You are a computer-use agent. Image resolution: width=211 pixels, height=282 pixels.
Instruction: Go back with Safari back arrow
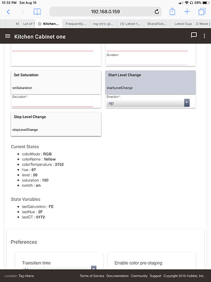coord(8,12)
